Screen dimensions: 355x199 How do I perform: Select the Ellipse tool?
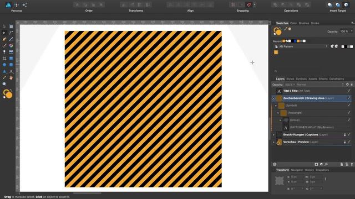[4, 65]
